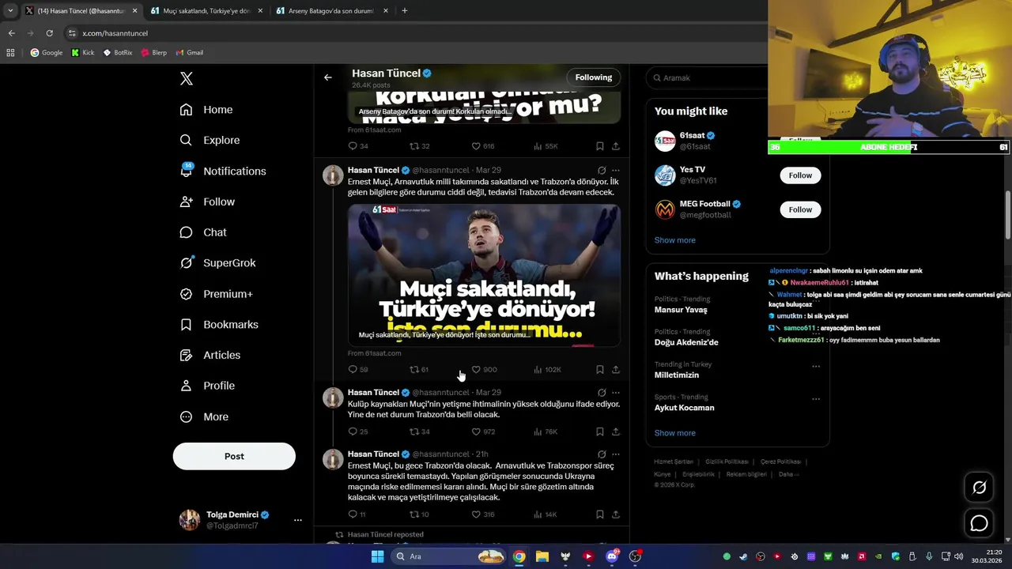Open the tab search dropdown arrow
The image size is (1012, 569).
[9, 11]
